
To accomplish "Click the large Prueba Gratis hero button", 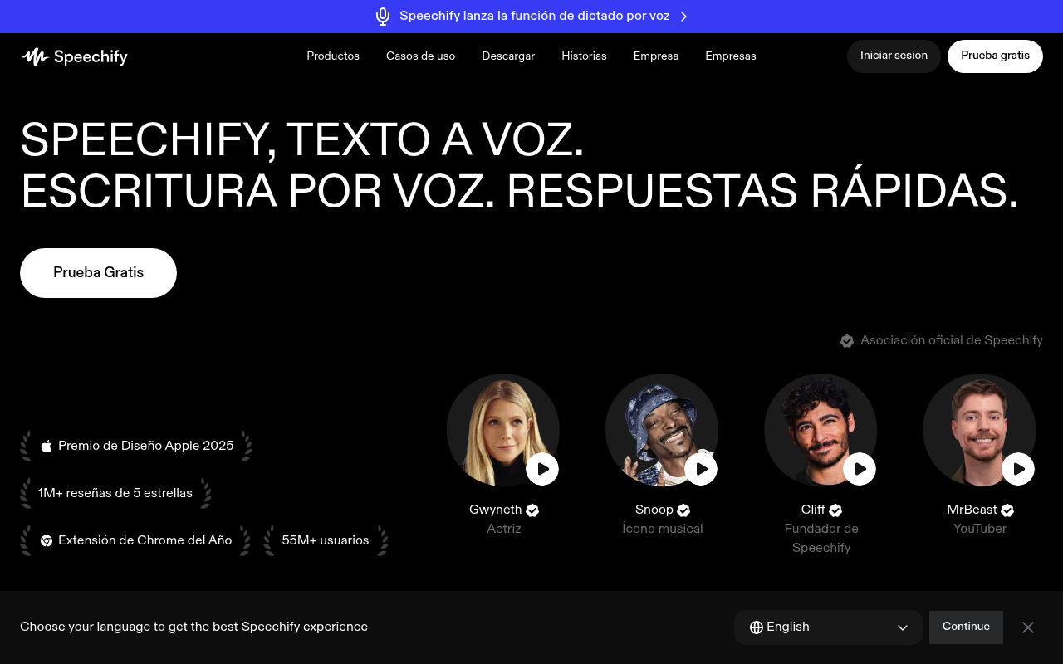I will coord(98,273).
